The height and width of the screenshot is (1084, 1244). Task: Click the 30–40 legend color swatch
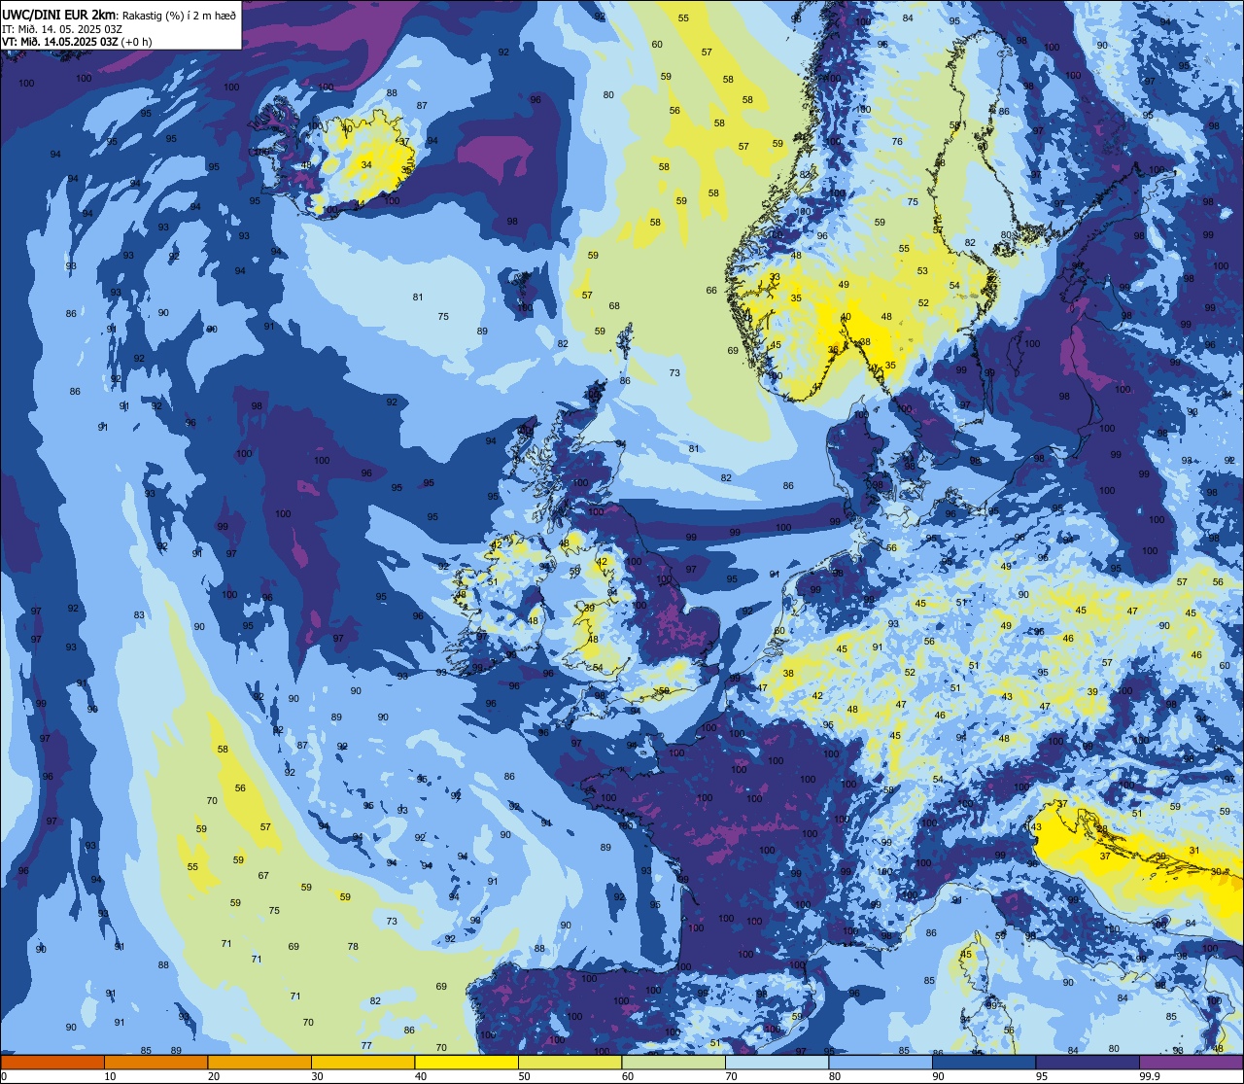point(363,1062)
